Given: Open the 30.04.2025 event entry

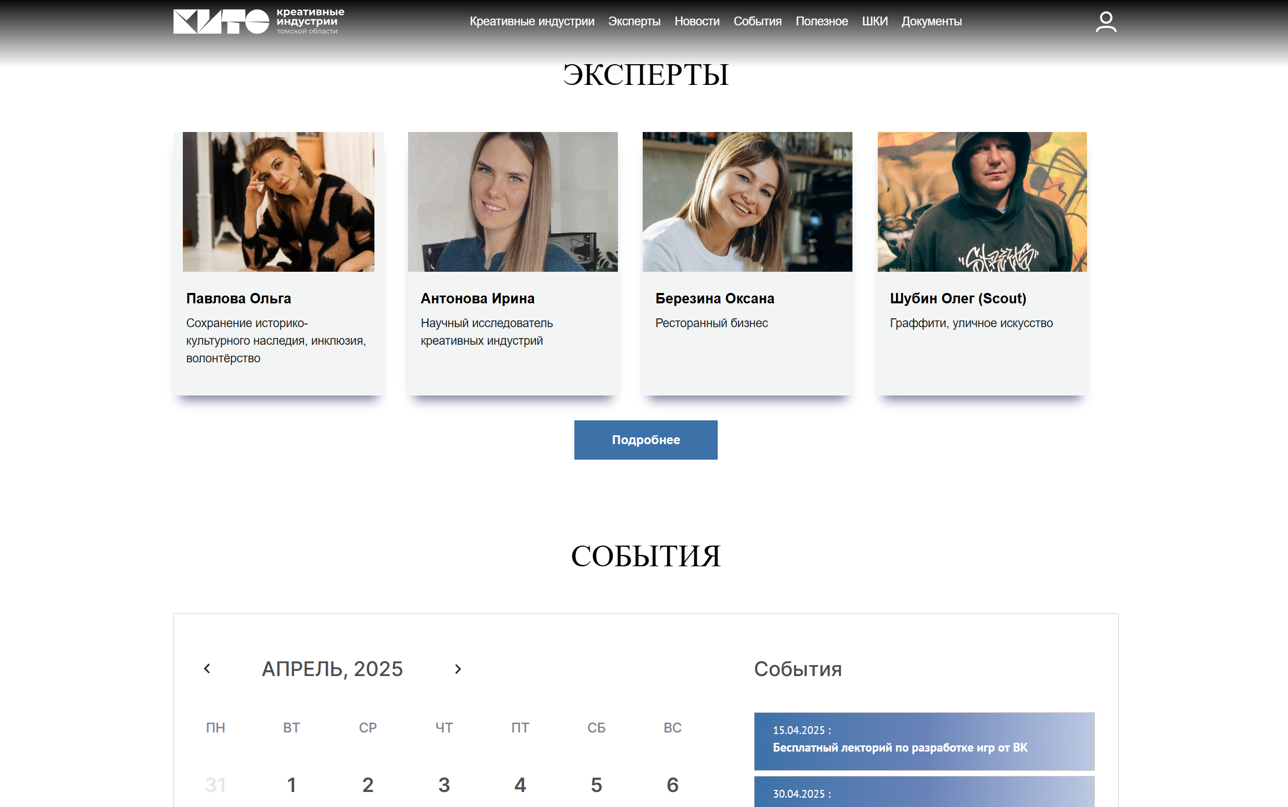Looking at the screenshot, I should point(924,791).
